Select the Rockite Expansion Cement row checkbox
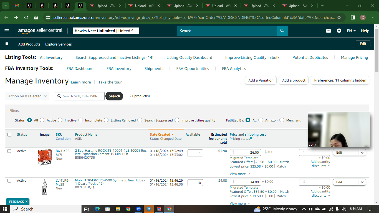The width and height of the screenshot is (379, 213). click(x=9, y=151)
